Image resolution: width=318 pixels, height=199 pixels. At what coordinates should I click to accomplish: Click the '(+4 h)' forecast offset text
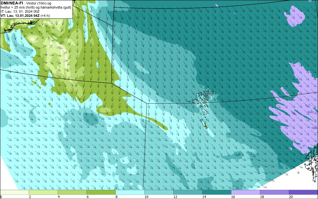coord(45,16)
